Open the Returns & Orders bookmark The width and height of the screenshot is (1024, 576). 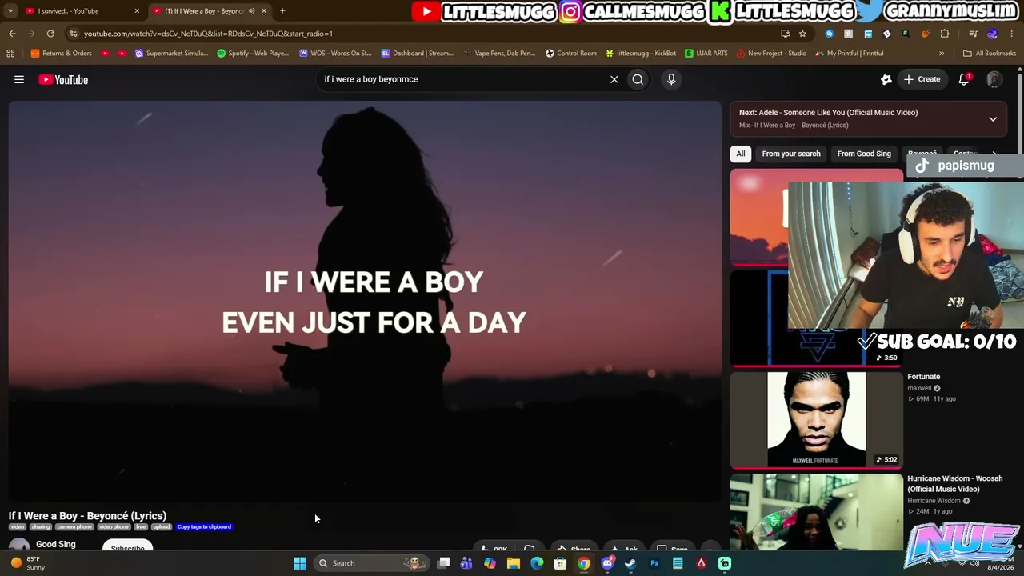tap(62, 54)
